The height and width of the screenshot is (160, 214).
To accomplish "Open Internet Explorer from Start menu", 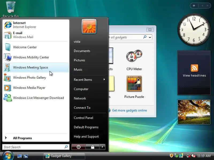I will coord(36,25).
